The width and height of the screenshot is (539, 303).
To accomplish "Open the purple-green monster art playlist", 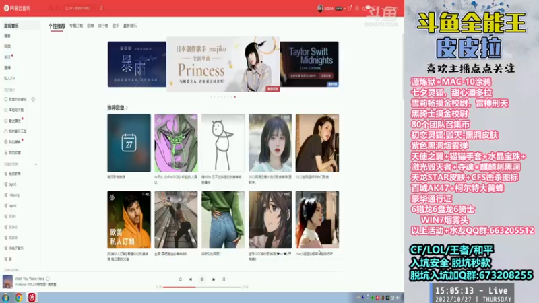I will pyautogui.click(x=176, y=143).
